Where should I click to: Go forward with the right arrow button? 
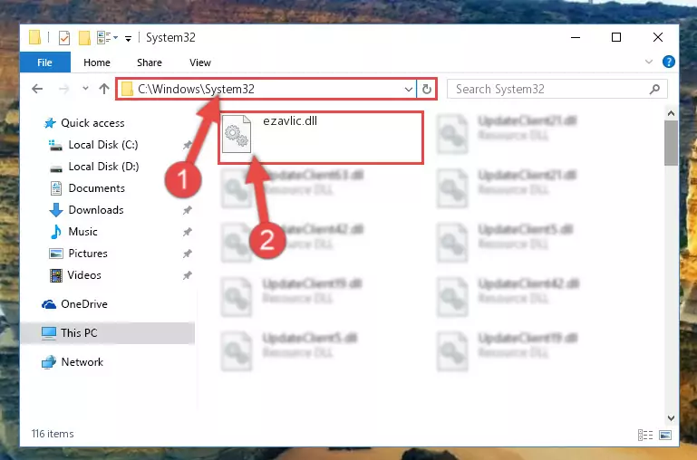(64, 89)
